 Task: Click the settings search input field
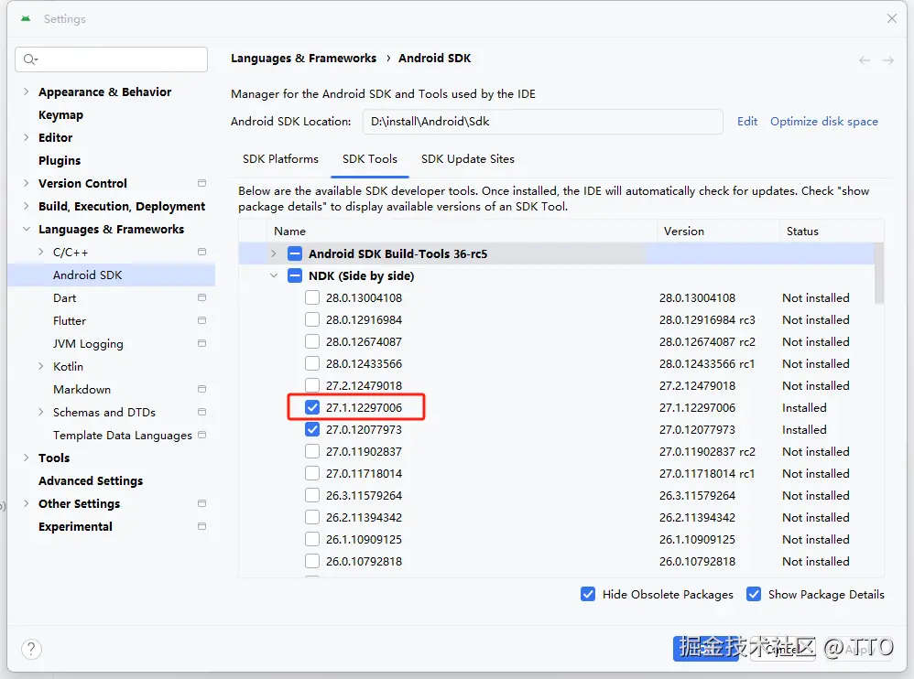[112, 59]
